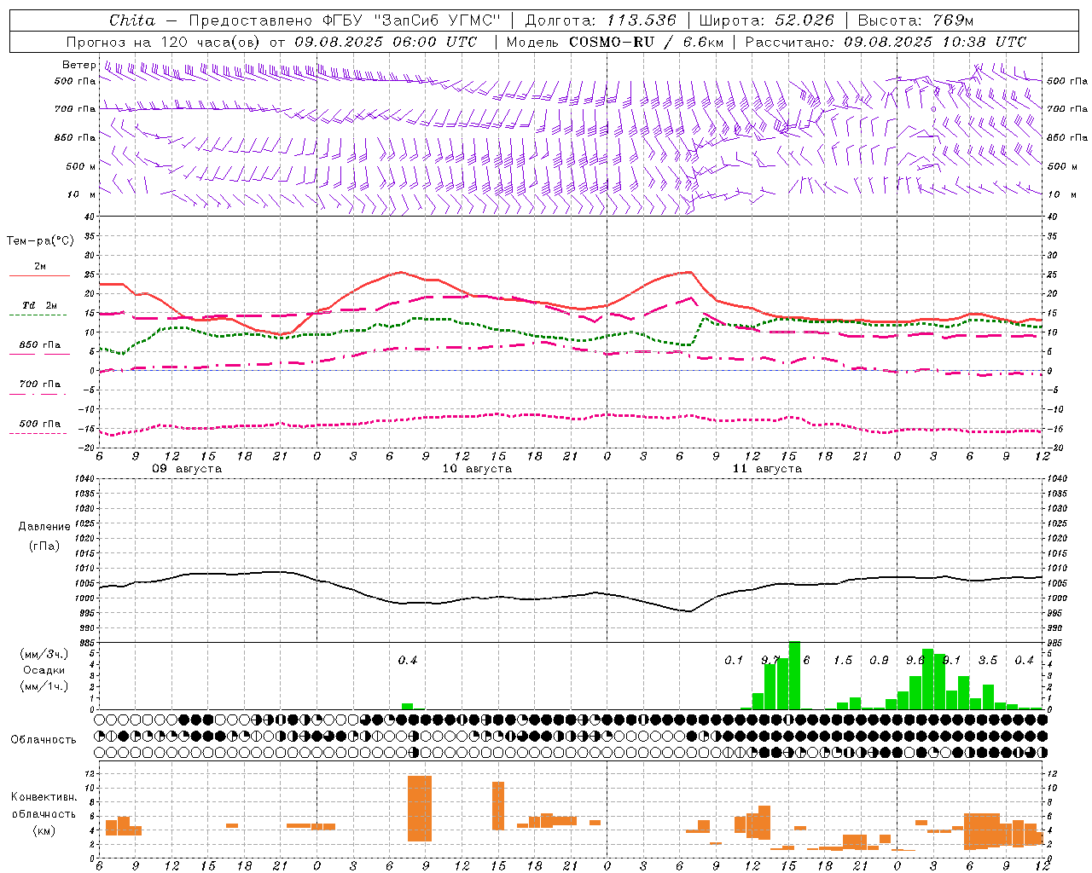Image resolution: width=1092 pixels, height=873 pixels.
Task: Click the "Осадки" precipitation label
Action: point(44,670)
